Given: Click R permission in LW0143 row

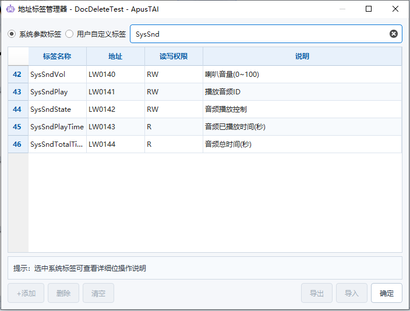Looking at the screenshot, I should coord(174,127).
